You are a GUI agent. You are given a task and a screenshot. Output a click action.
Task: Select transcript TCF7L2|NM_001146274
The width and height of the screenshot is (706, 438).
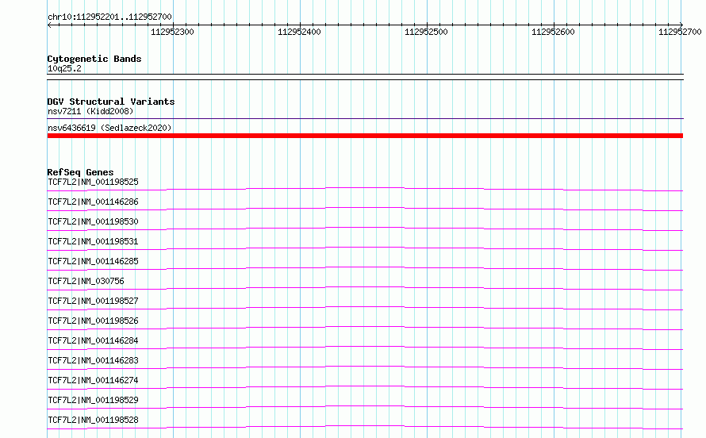[x=93, y=380]
